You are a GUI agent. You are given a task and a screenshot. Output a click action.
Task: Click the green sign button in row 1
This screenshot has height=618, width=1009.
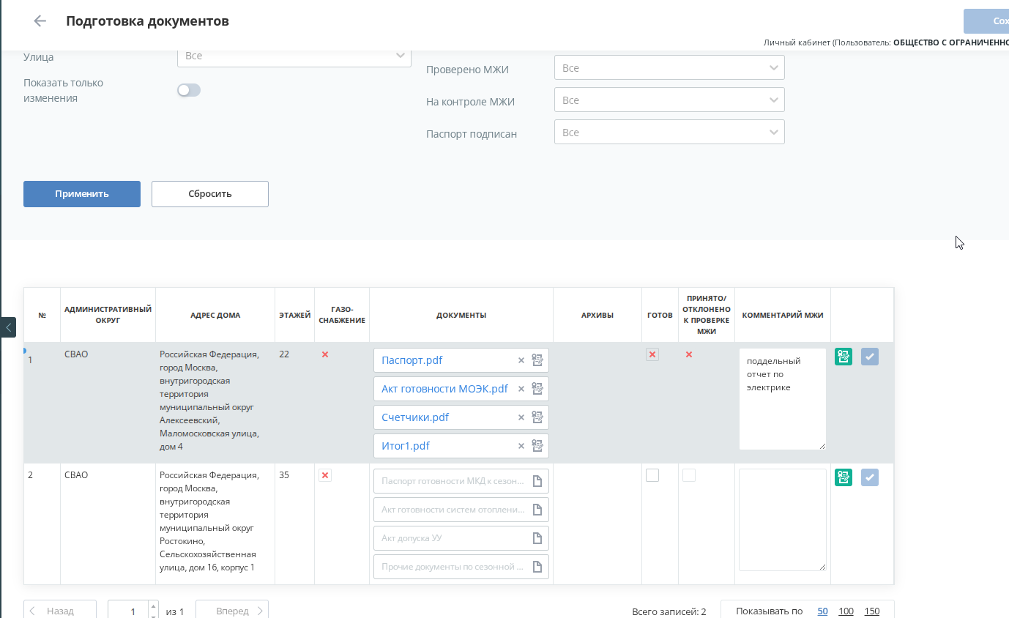pos(844,357)
